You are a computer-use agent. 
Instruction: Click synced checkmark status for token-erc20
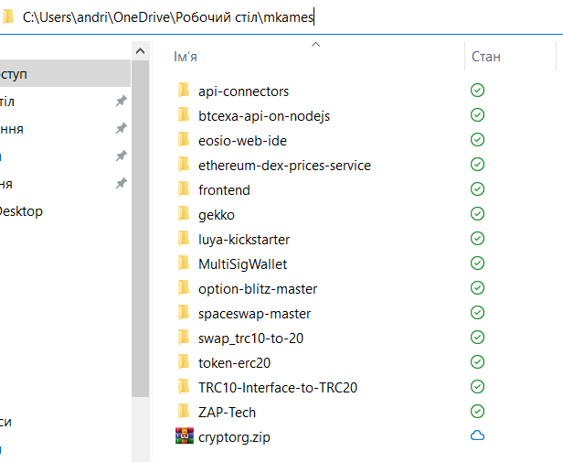(477, 362)
